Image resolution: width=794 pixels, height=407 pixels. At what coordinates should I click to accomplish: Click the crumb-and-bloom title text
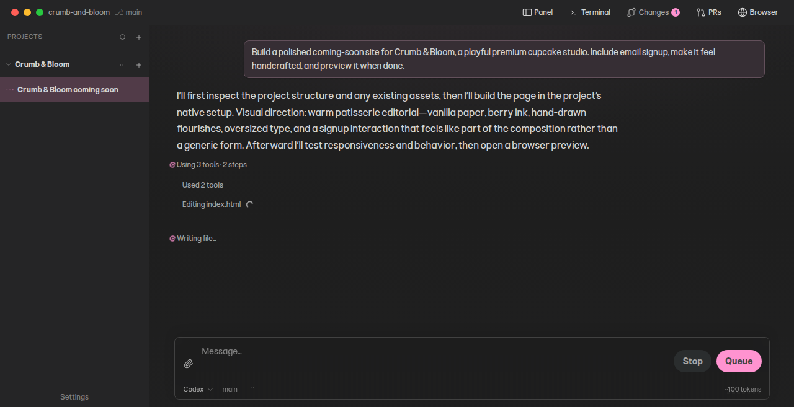tap(79, 12)
